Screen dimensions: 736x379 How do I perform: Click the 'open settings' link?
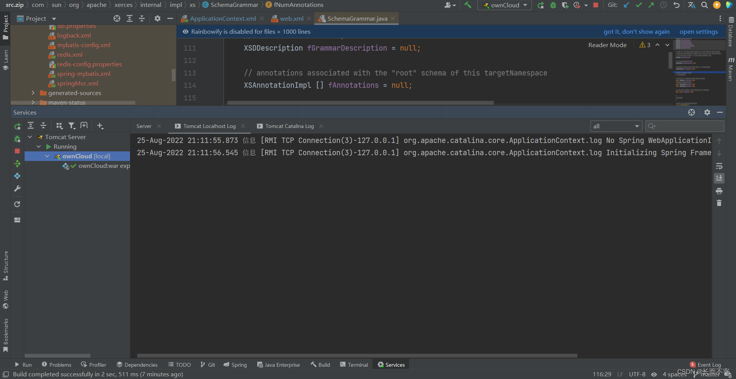click(698, 31)
